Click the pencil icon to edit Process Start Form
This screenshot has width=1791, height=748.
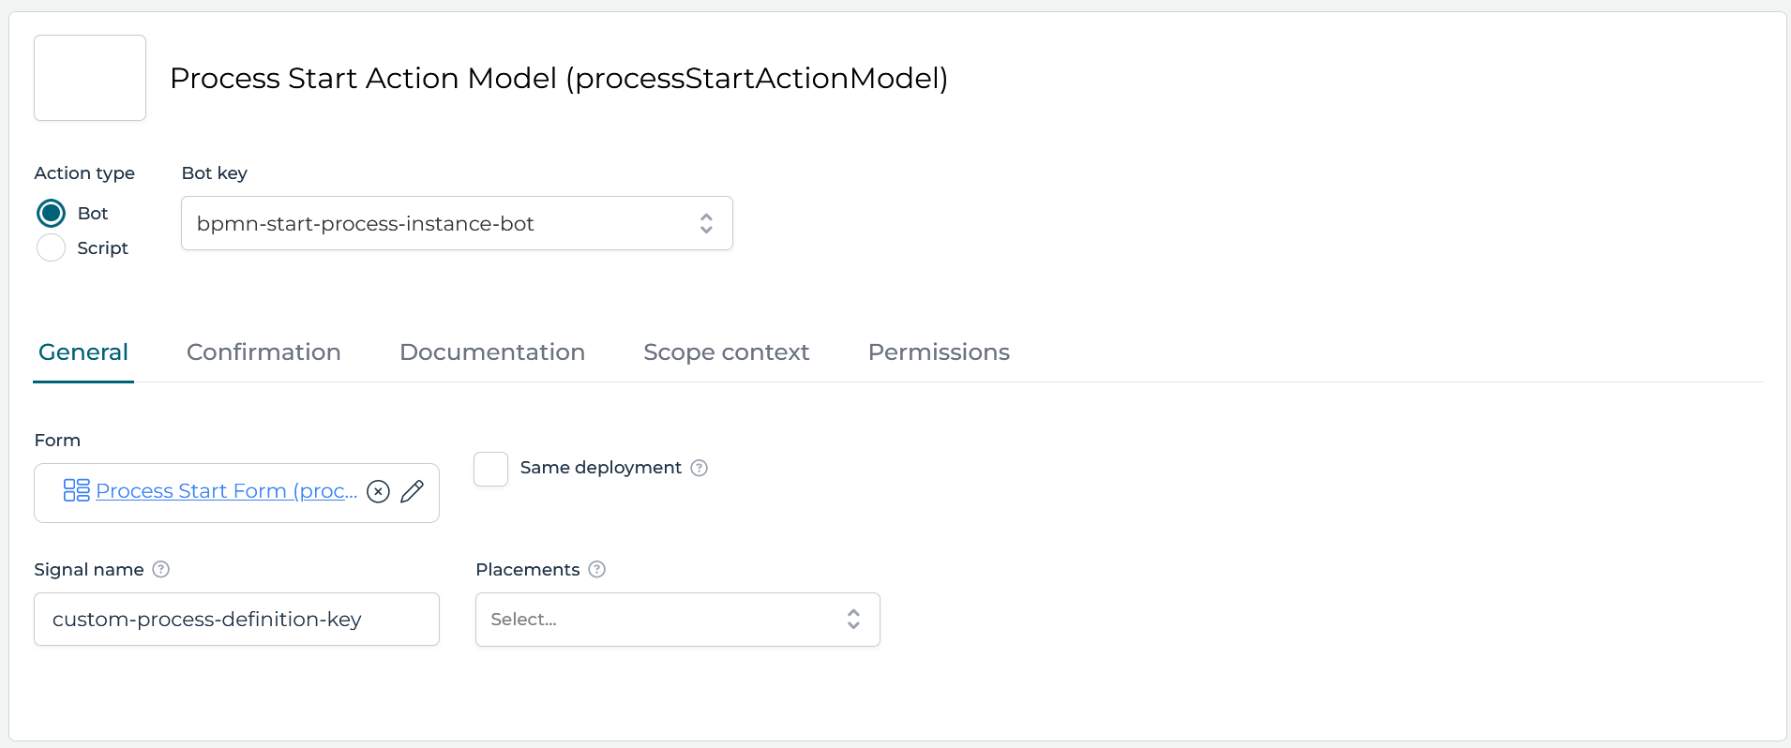pos(413,491)
